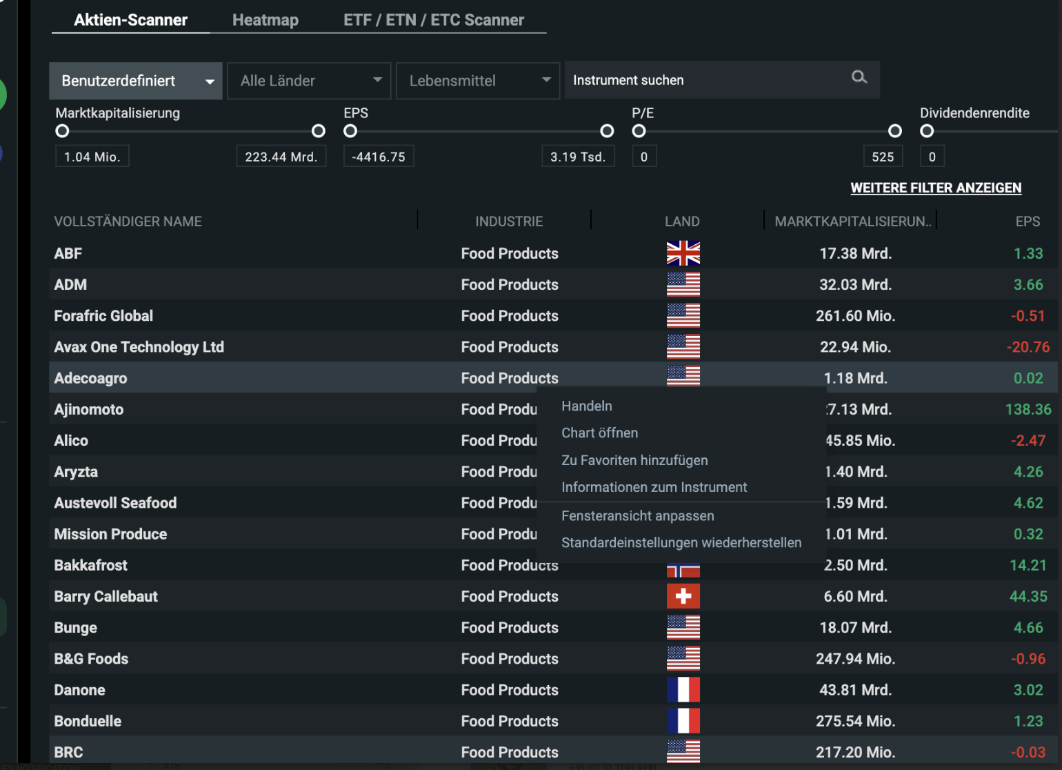Image resolution: width=1062 pixels, height=770 pixels.
Task: Choose Handeln from the context menu
Action: pos(587,406)
